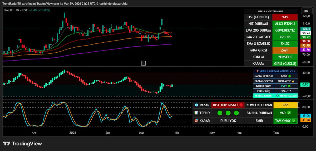Viewport: 316px width, 151px height.
Task: Click the Ara label on time axis
Action: [x=34, y=133]
